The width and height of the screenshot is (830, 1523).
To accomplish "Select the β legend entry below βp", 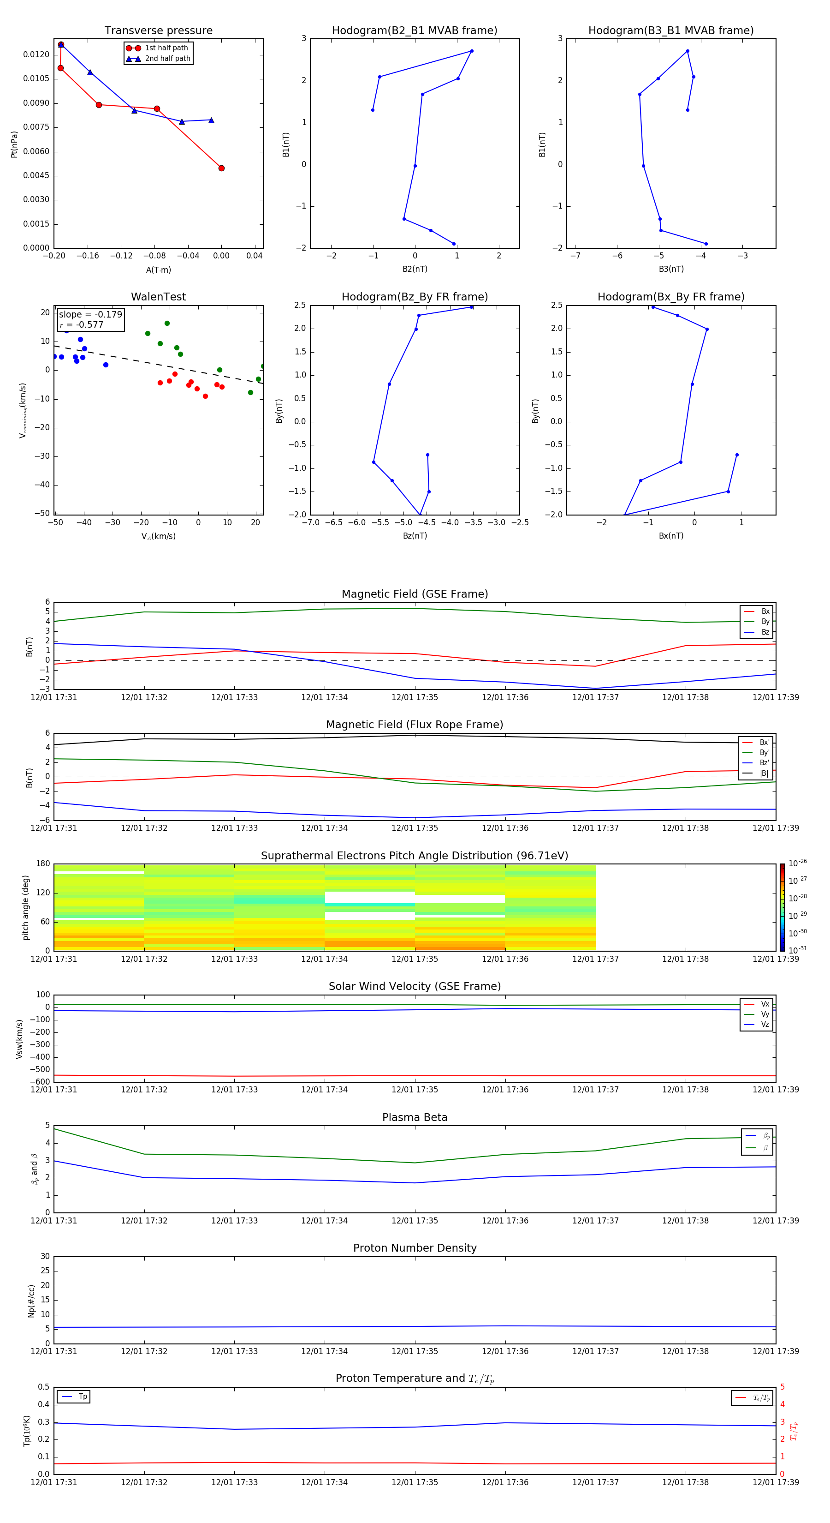I will click(x=757, y=1148).
